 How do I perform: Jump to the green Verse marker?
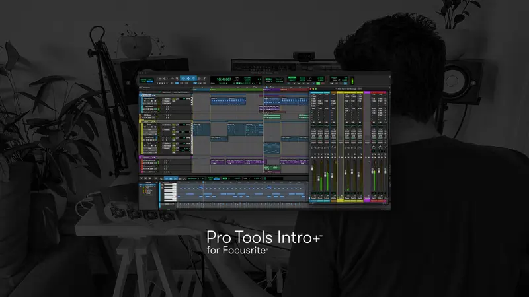point(237,90)
